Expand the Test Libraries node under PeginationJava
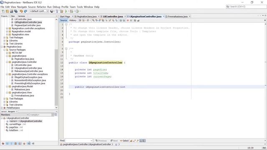Viewport: 267px width, 150px height. 5,105
